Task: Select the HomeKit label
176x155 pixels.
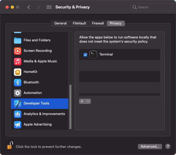Action: (30, 72)
